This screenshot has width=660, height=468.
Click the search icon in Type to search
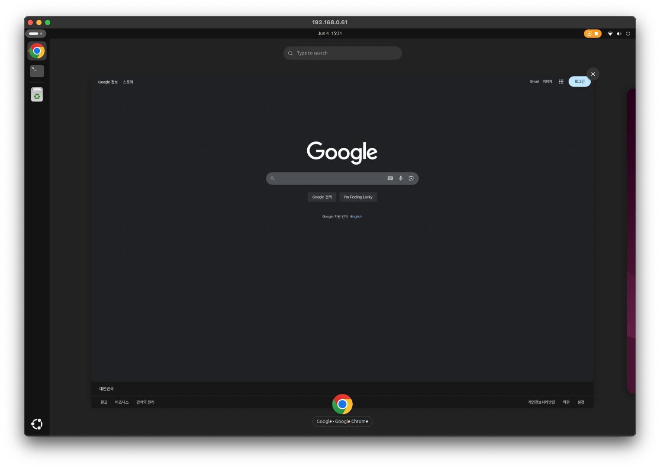coord(290,53)
